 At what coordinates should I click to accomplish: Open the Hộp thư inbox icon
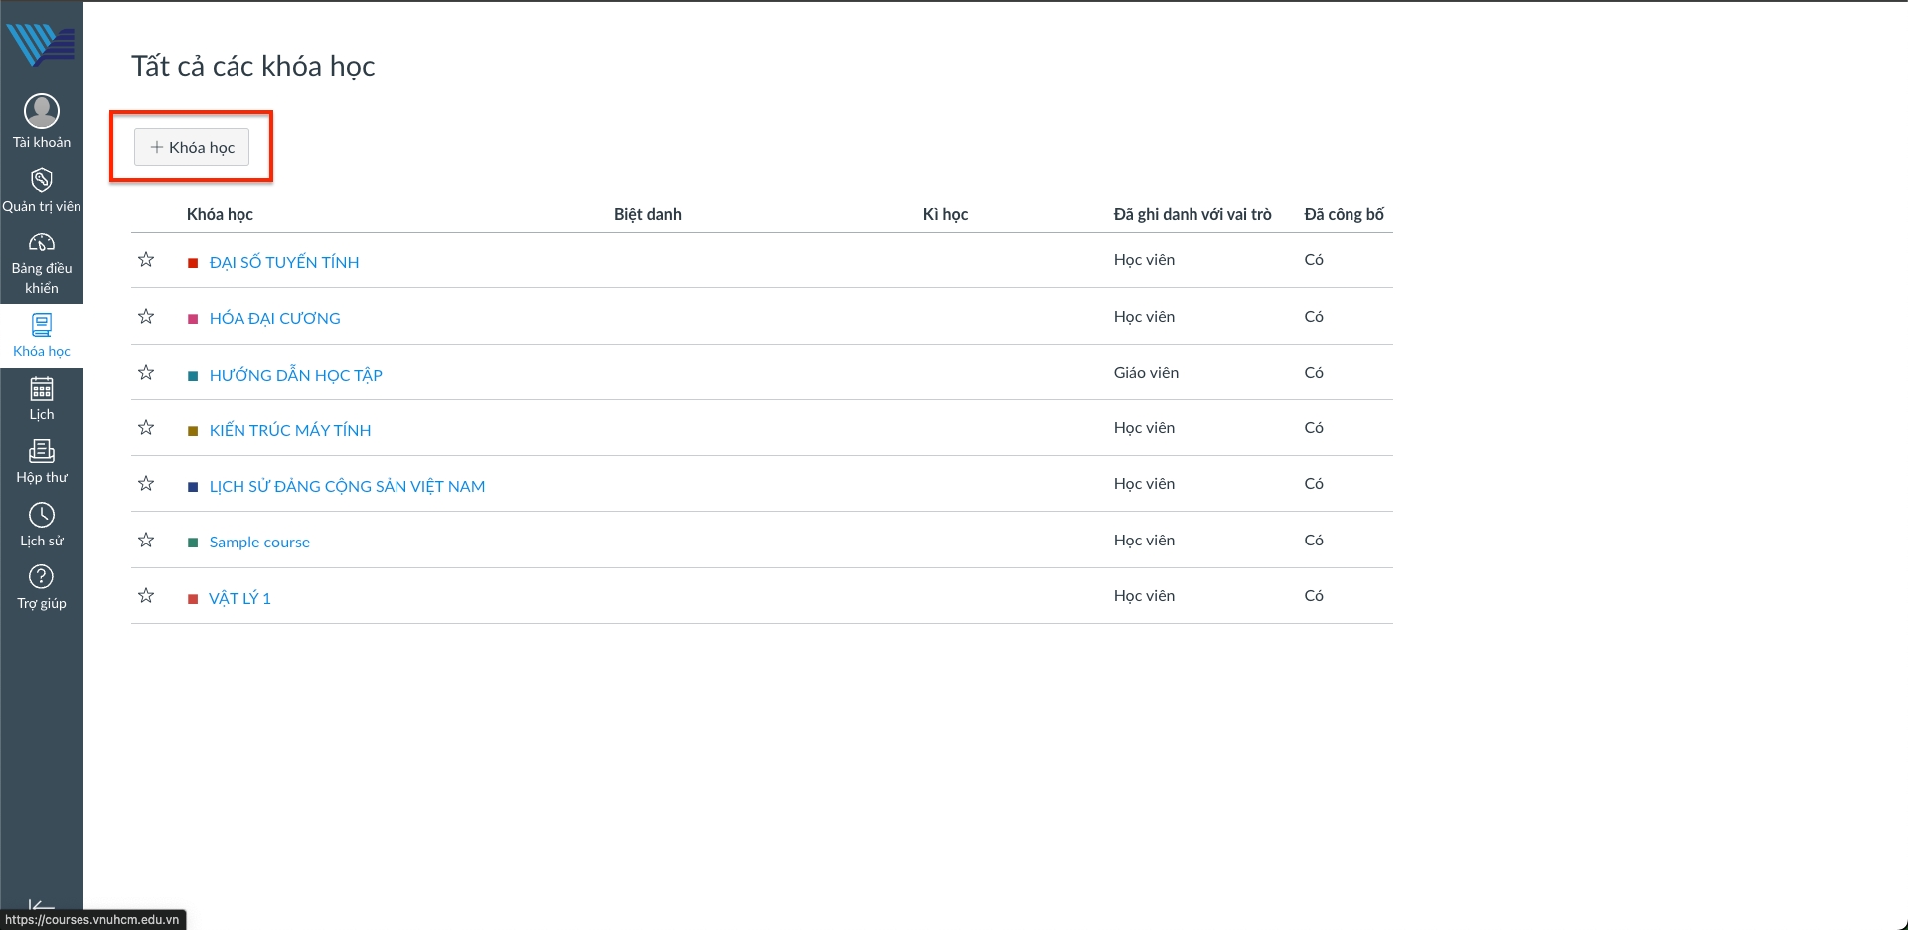point(42,452)
